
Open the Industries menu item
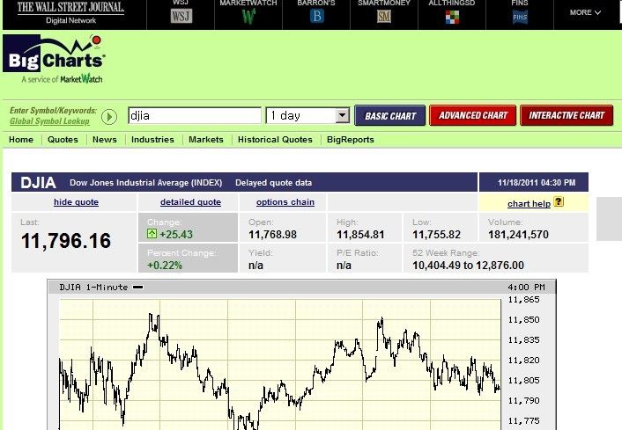152,139
